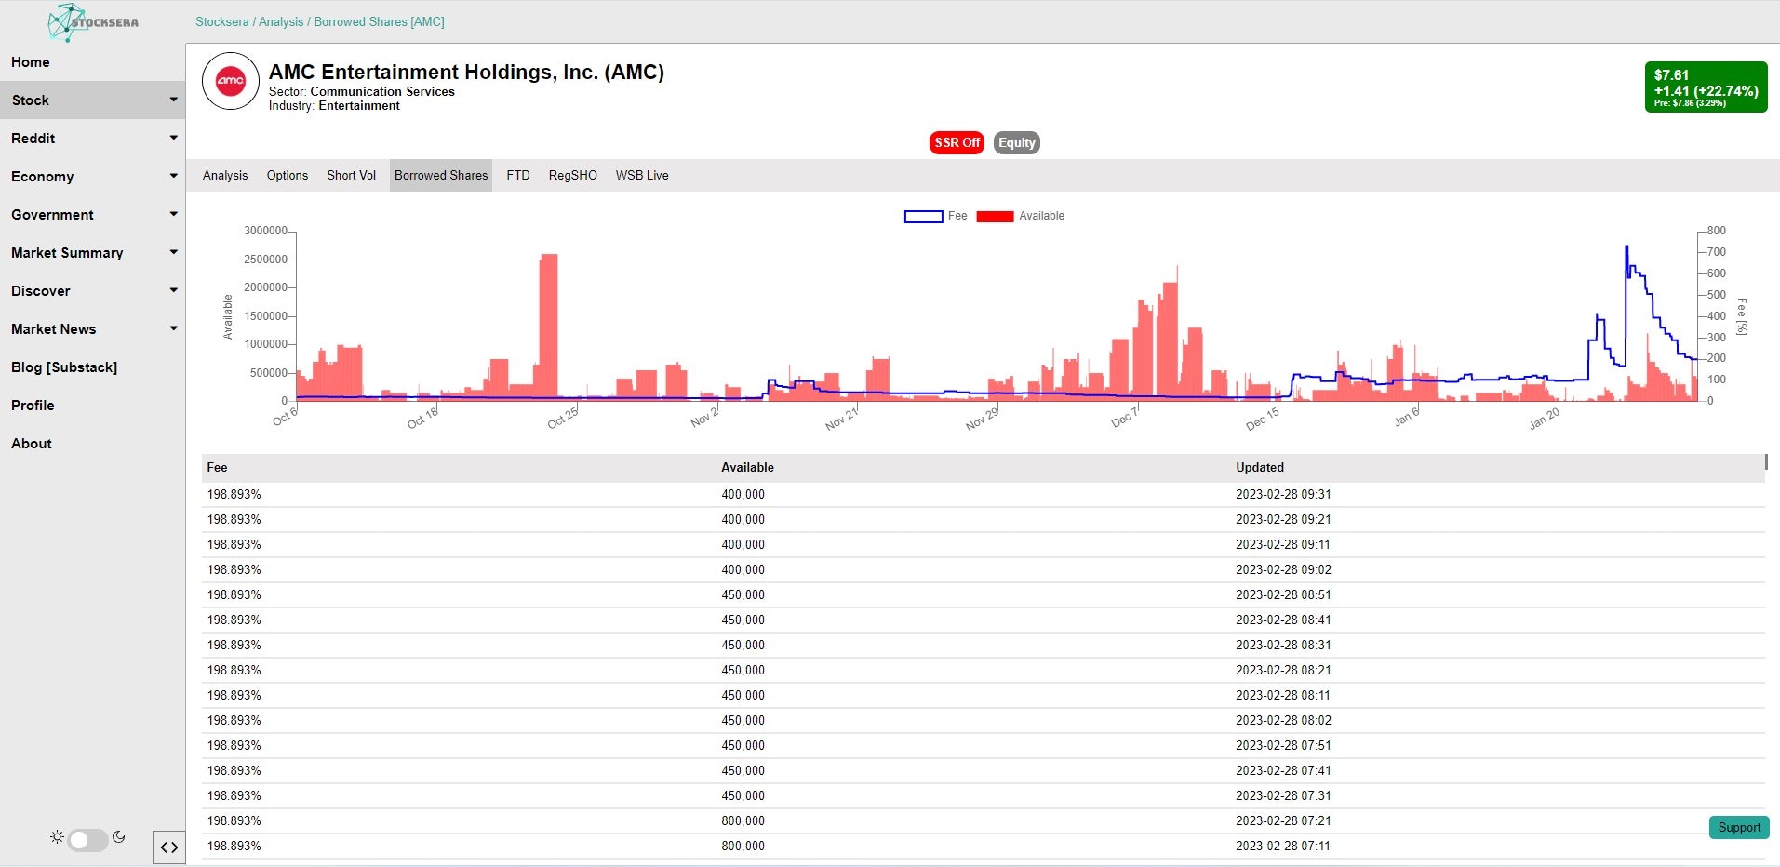This screenshot has width=1780, height=867.
Task: Expand the Stock sidebar menu
Action: (93, 100)
